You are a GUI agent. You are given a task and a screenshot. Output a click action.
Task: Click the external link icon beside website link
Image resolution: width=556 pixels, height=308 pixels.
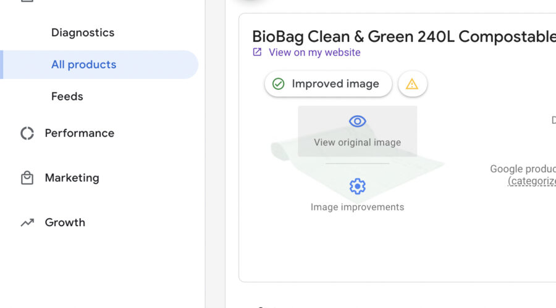click(x=258, y=52)
